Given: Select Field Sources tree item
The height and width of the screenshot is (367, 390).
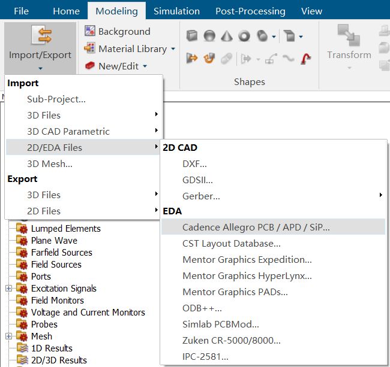Looking at the screenshot, I should (56, 264).
